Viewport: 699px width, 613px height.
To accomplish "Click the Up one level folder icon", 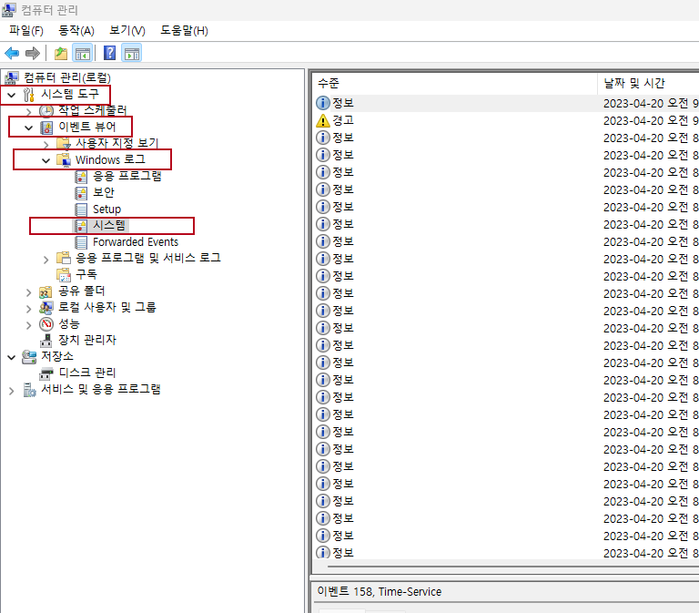I will point(61,54).
